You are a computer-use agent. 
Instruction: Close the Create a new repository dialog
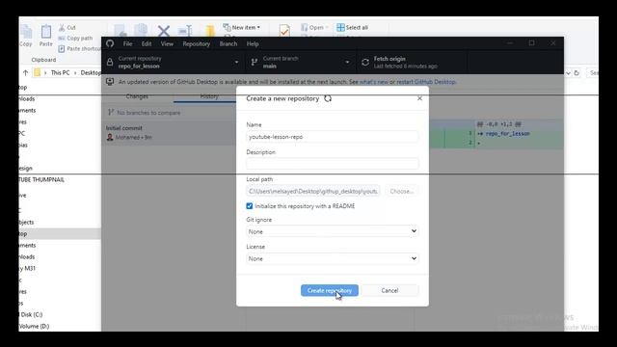[x=419, y=98]
